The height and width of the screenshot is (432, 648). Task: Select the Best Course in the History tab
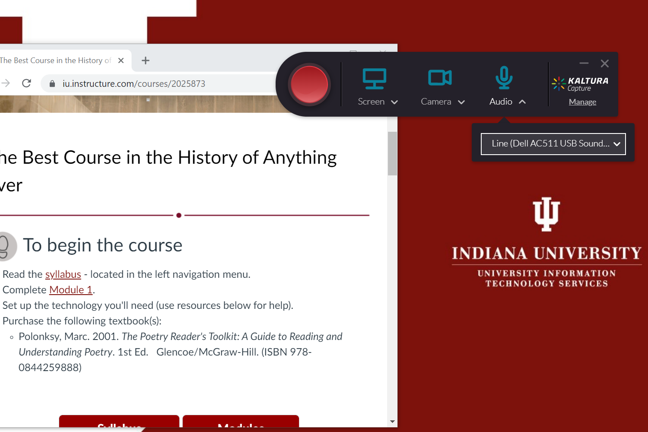pyautogui.click(x=55, y=60)
